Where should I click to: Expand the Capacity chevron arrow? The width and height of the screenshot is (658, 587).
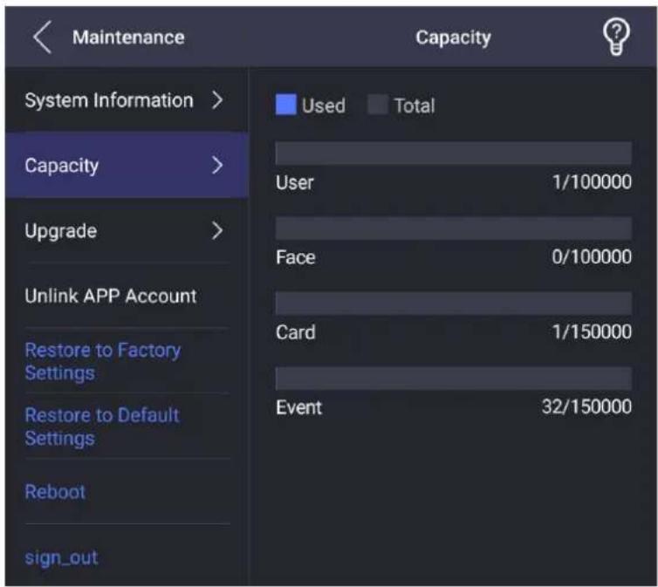(217, 165)
